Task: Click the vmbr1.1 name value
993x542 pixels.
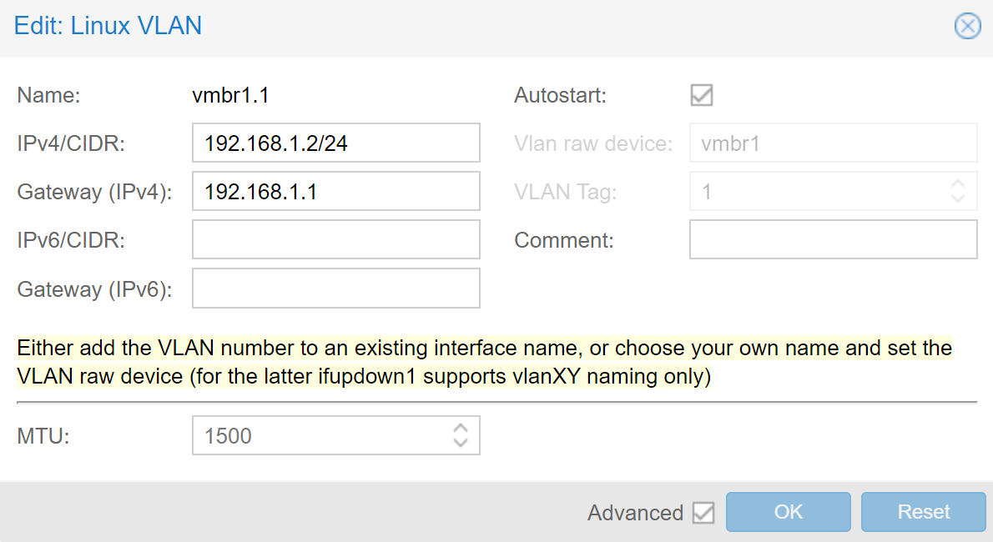Action: (230, 95)
